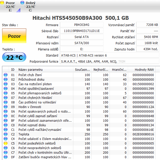The height and width of the screenshot is (160, 160).
Task: Select the row Hodin v činnosti
Action: [x=79, y=107]
